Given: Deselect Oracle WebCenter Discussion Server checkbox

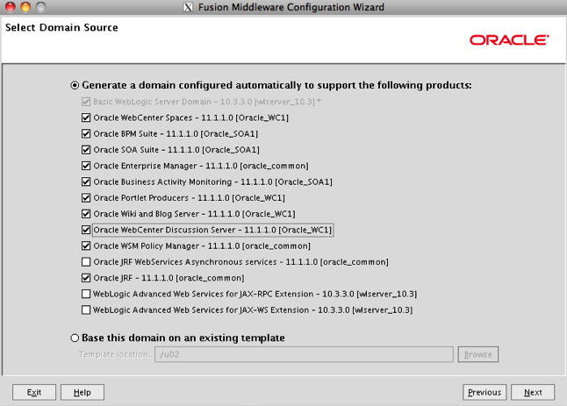Looking at the screenshot, I should point(86,230).
